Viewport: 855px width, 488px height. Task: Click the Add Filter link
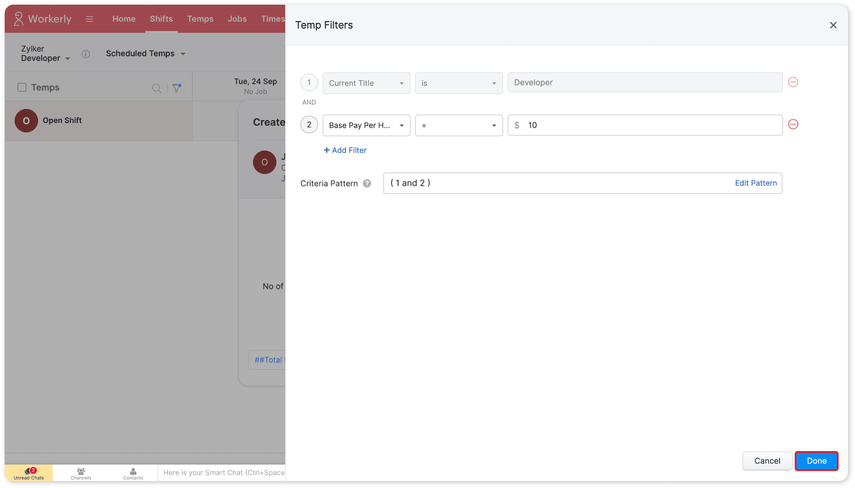pos(345,150)
